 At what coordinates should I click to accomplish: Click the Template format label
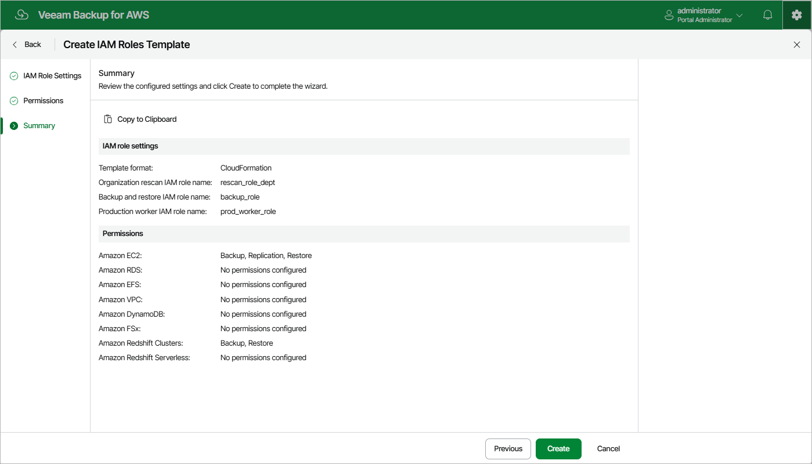pos(126,168)
